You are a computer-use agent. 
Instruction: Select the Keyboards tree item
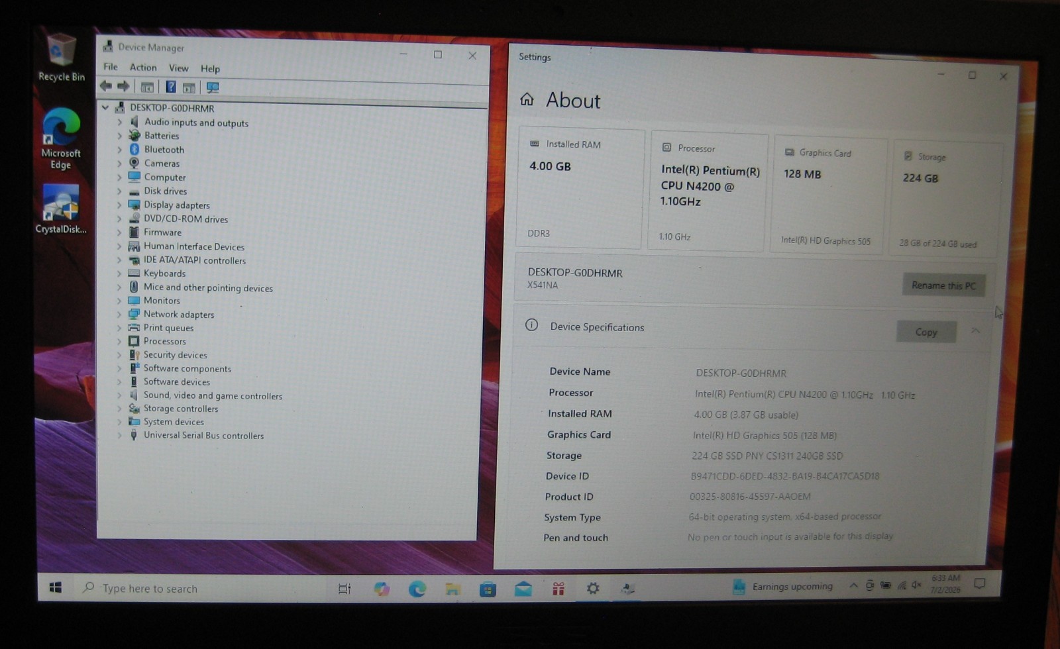click(x=164, y=273)
